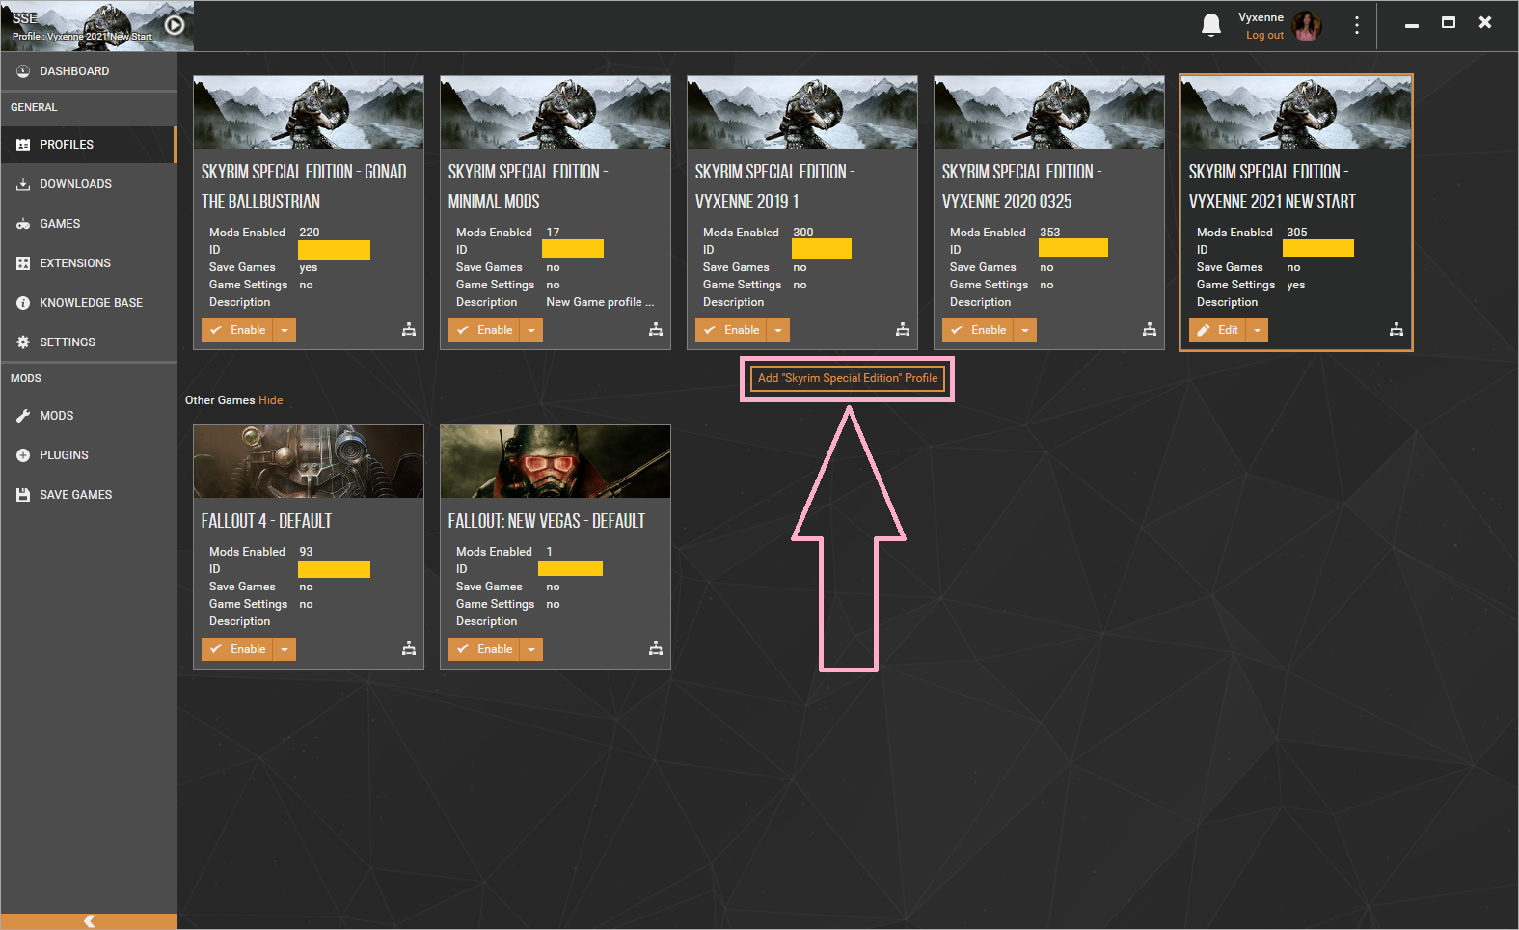The height and width of the screenshot is (930, 1519).
Task: Enable the Fallout New Vegas Default profile
Action: 485,649
